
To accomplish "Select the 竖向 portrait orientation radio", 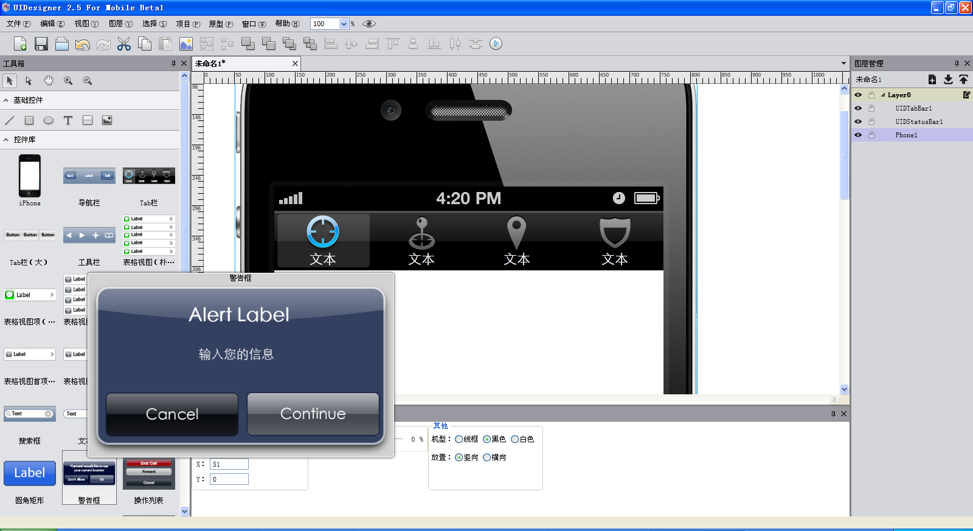I will 459,457.
